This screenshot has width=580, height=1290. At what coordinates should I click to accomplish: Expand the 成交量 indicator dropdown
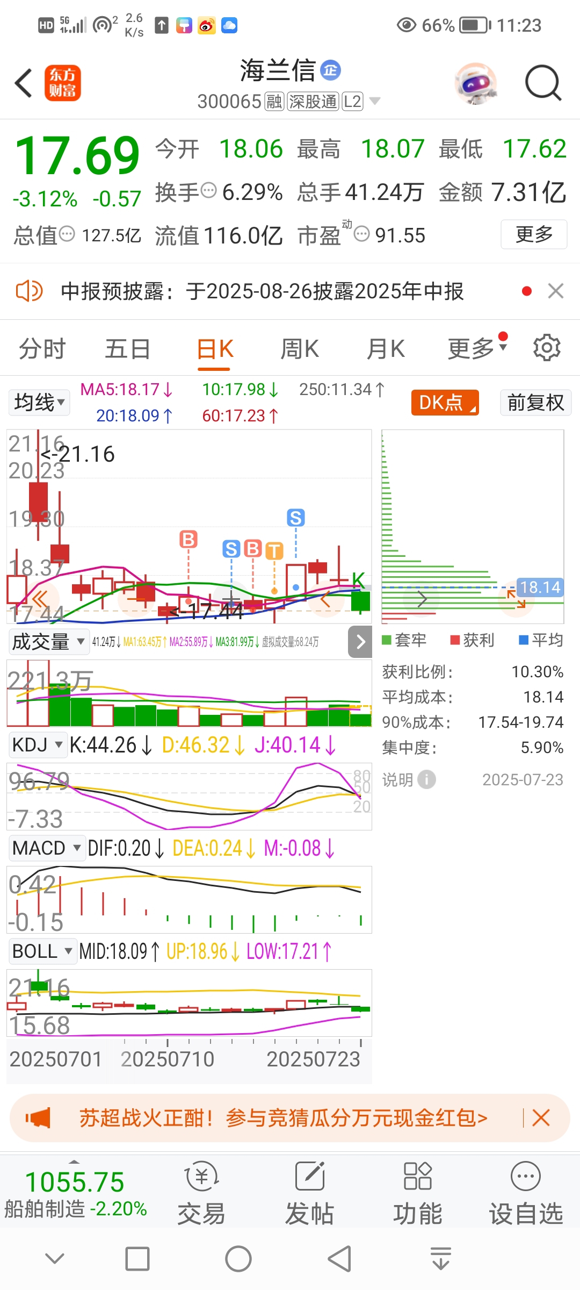(x=49, y=642)
